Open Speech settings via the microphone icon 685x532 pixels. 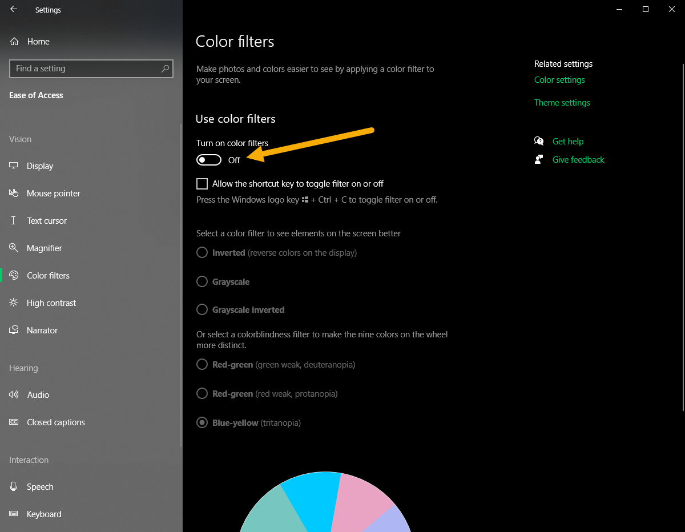coord(14,486)
